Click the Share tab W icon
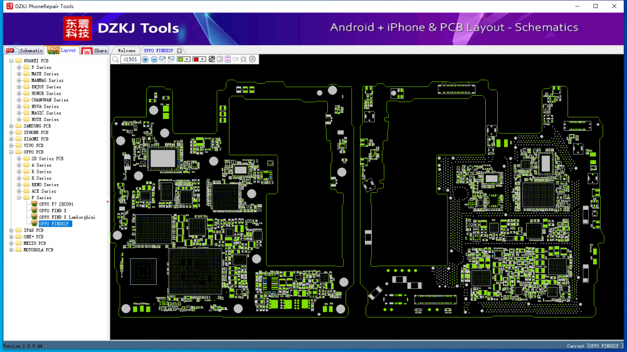Viewport: 627px width, 352px height. (x=87, y=51)
